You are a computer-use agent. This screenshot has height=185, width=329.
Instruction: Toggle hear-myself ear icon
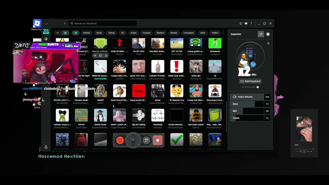146,140
